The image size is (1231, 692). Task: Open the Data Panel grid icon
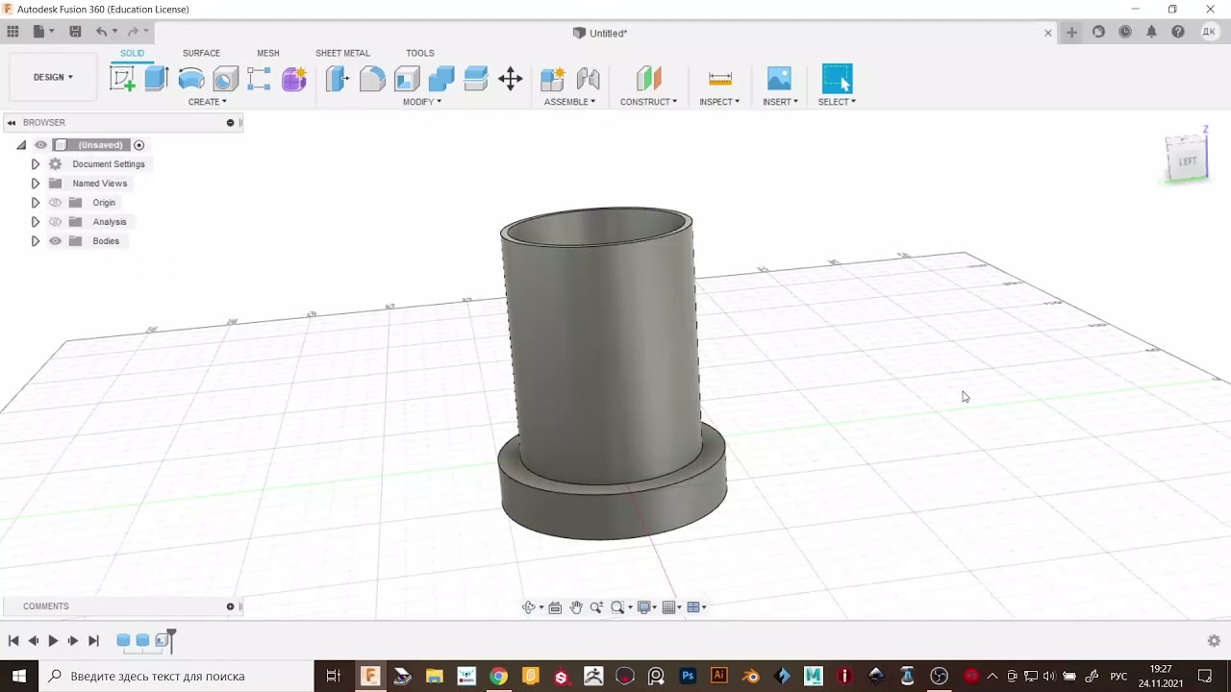(13, 32)
